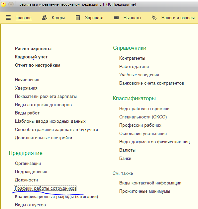The height and width of the screenshot is (209, 198).
Task: Click the Налоги и взносы percent icon
Action: pyautogui.click(x=154, y=18)
